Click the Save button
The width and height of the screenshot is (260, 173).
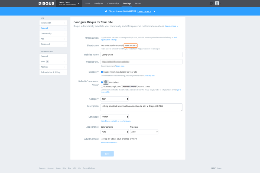click(107, 154)
